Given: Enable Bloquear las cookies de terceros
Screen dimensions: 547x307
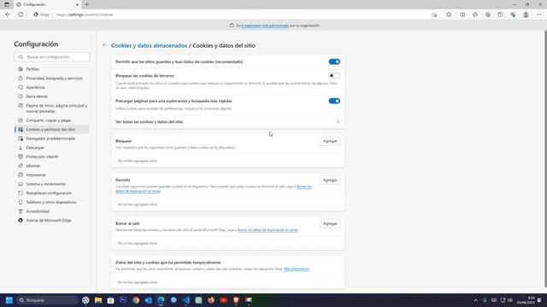Looking at the screenshot, I should [334, 76].
